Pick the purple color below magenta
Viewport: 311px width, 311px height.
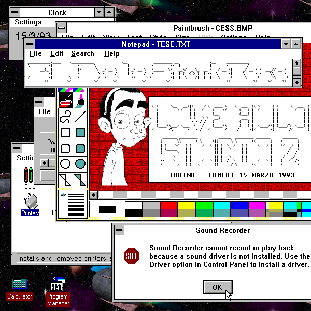257,213
